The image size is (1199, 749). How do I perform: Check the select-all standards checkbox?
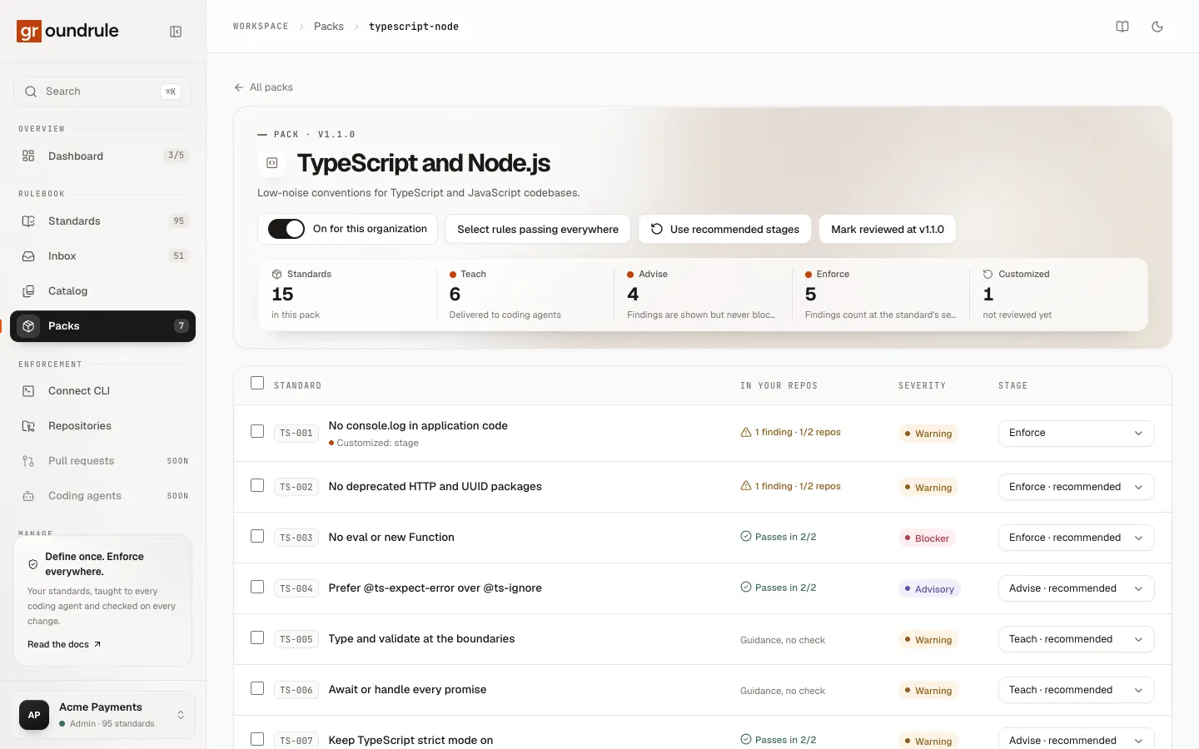[x=257, y=383]
